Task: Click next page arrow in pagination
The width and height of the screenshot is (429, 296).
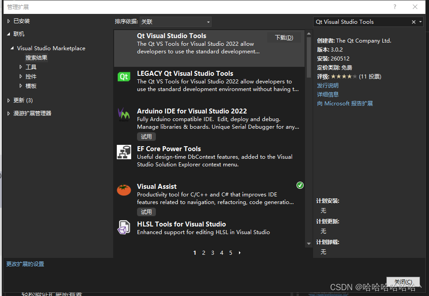Action: (240, 253)
